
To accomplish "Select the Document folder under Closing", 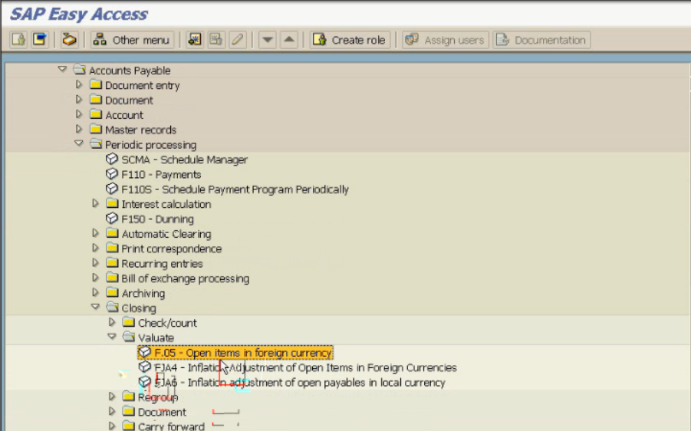I will tap(162, 412).
